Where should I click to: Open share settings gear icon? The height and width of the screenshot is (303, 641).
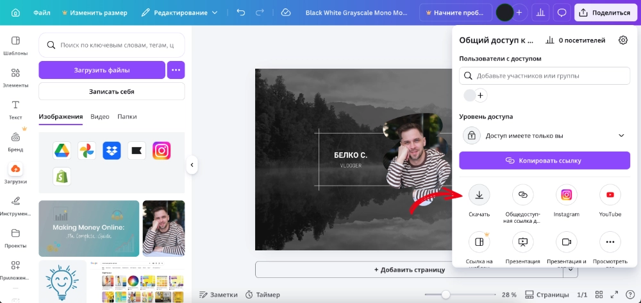pos(623,40)
